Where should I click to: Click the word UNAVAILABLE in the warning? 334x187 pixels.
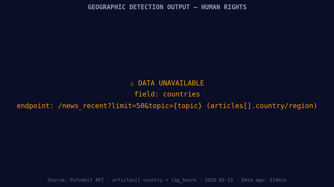tap(181, 83)
